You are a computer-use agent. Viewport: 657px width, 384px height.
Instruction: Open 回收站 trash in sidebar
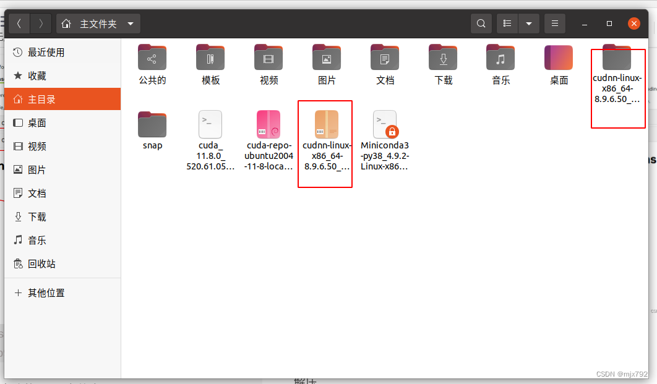[63, 263]
